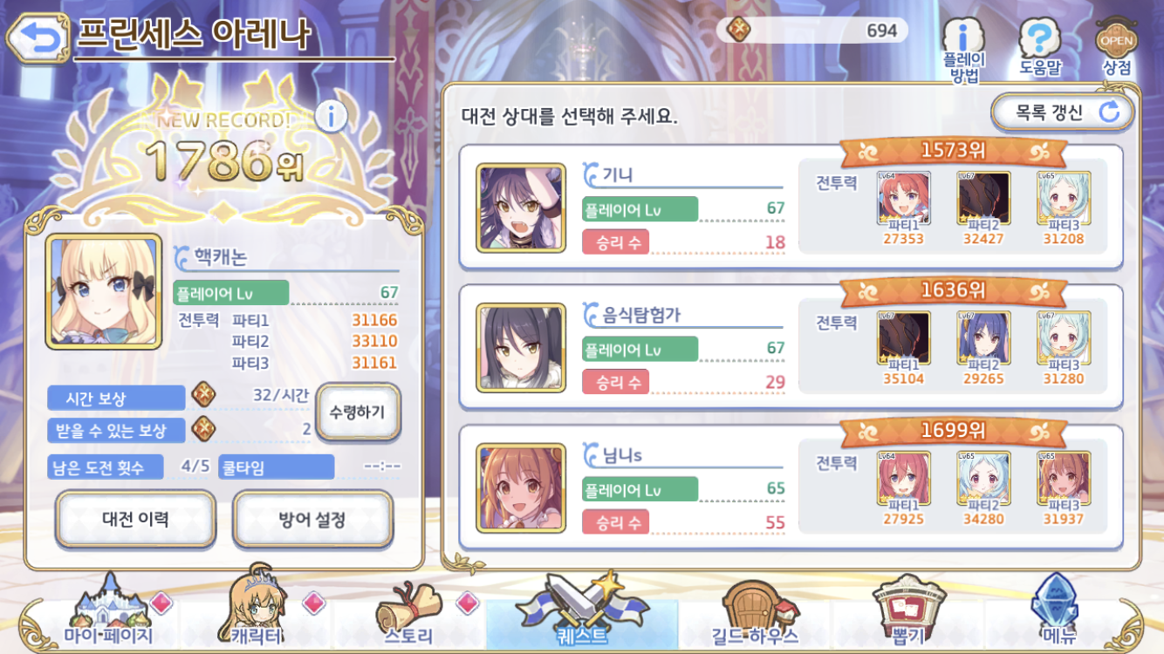Refresh the opponent list with 목록 갱신
The width and height of the screenshot is (1164, 654).
tap(1063, 112)
